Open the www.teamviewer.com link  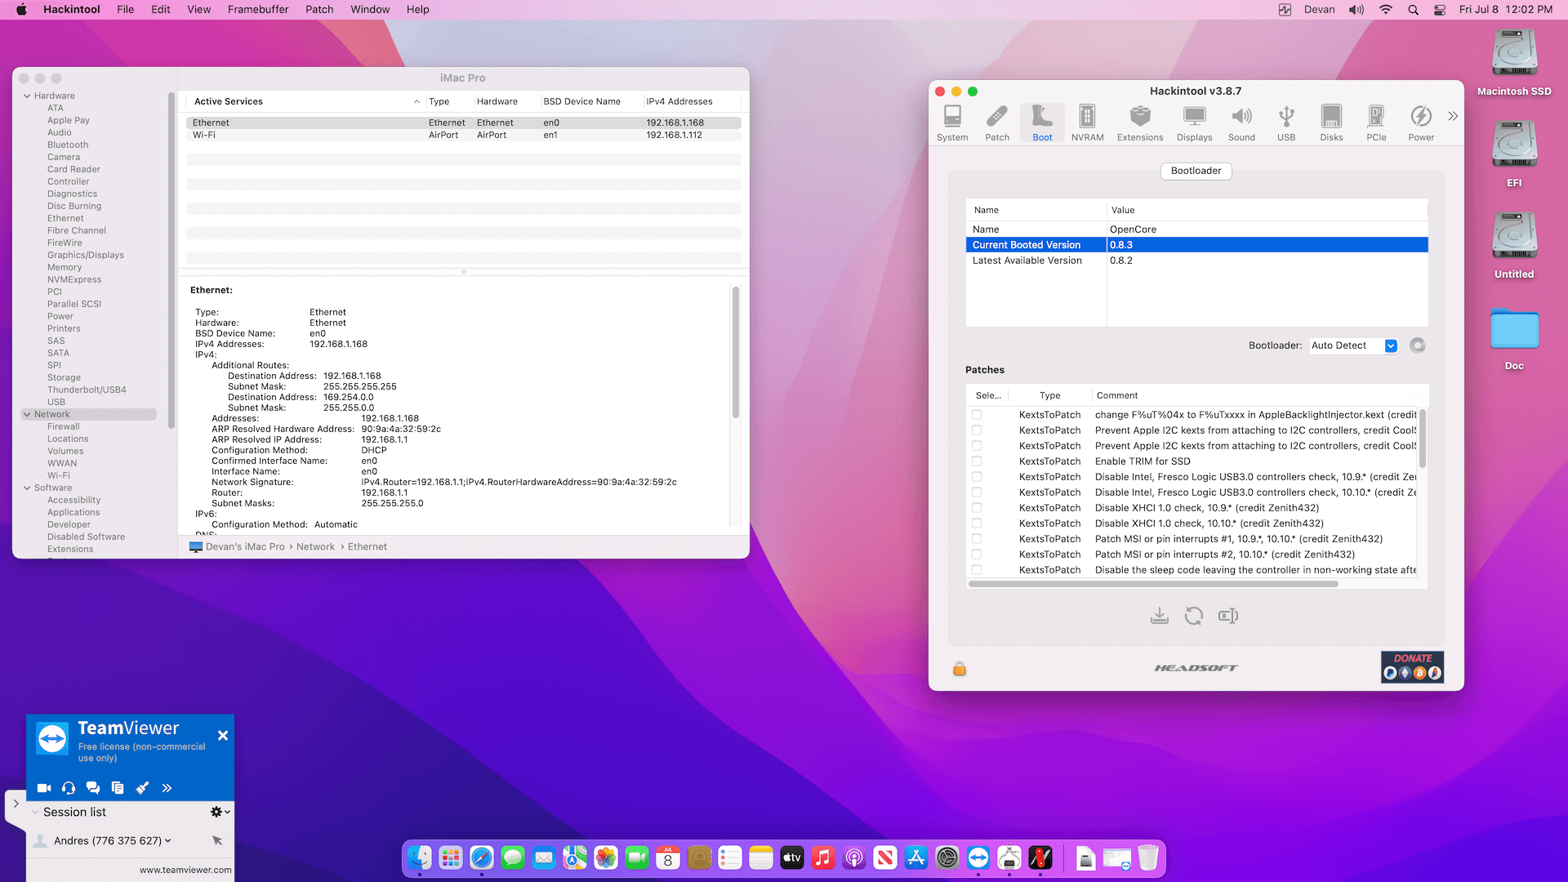(185, 870)
